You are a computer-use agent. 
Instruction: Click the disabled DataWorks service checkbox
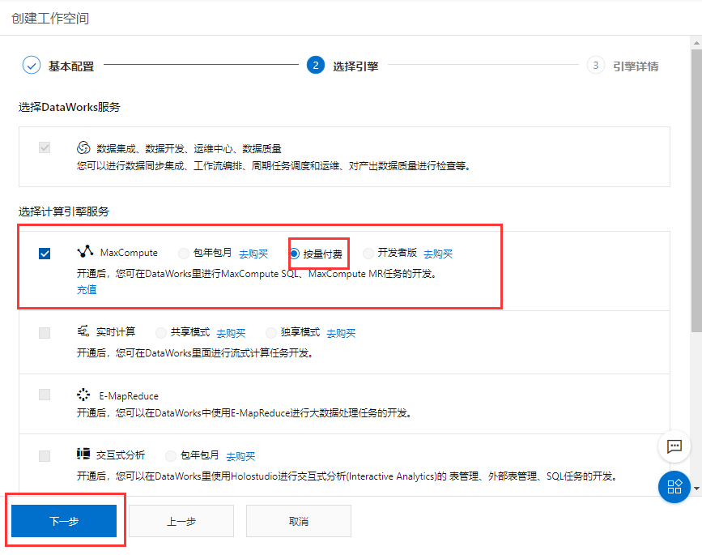(x=45, y=147)
